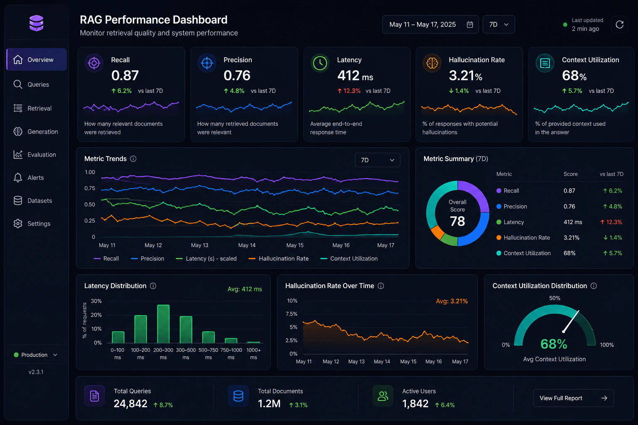
Task: Click the Avg: 412 ms label
Action: (245, 289)
